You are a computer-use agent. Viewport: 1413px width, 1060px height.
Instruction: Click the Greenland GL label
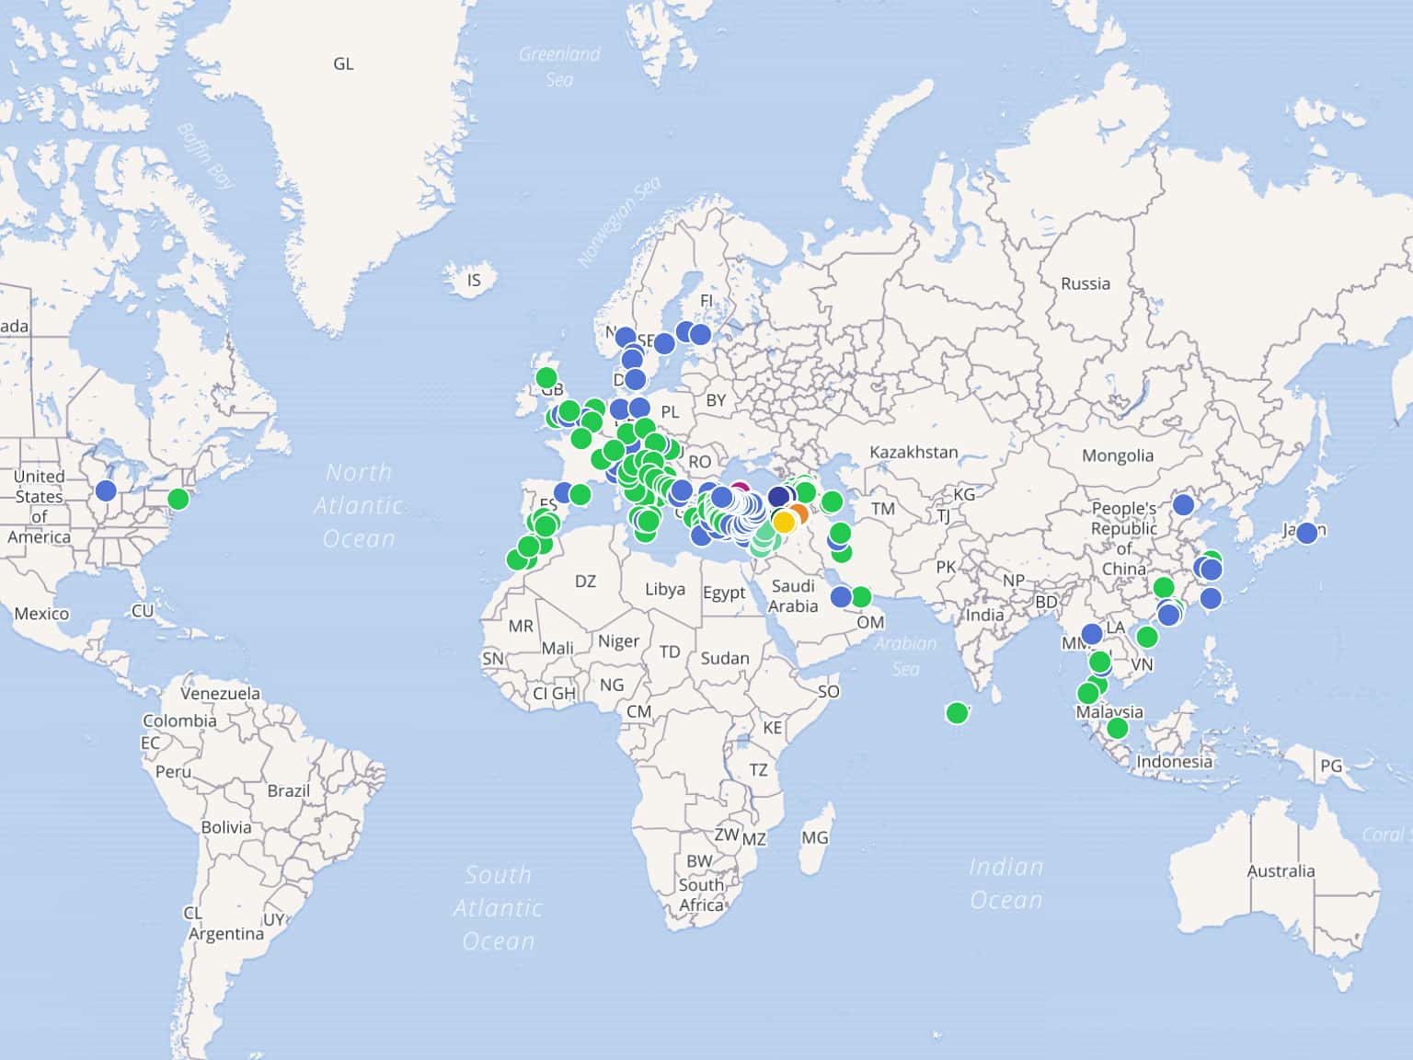pos(343,63)
